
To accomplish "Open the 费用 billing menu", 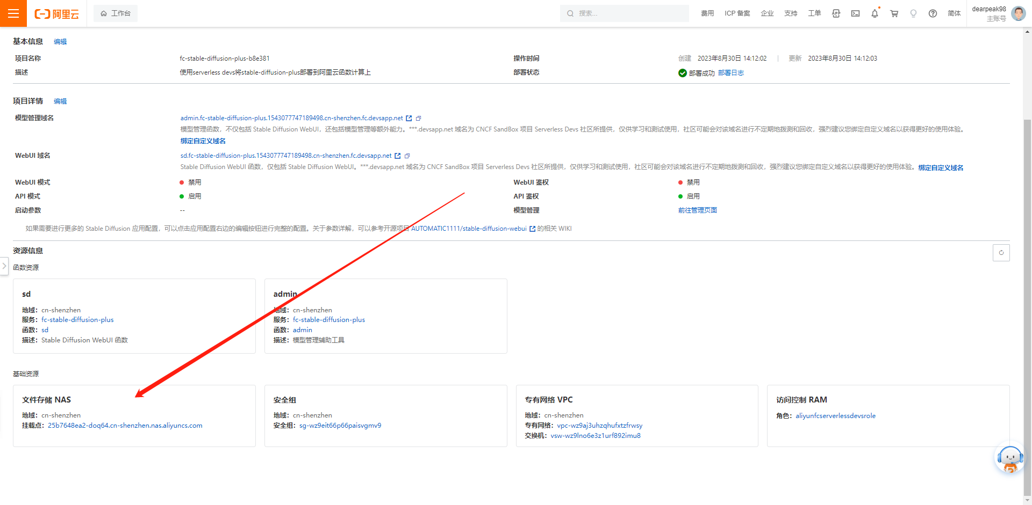I will [707, 13].
